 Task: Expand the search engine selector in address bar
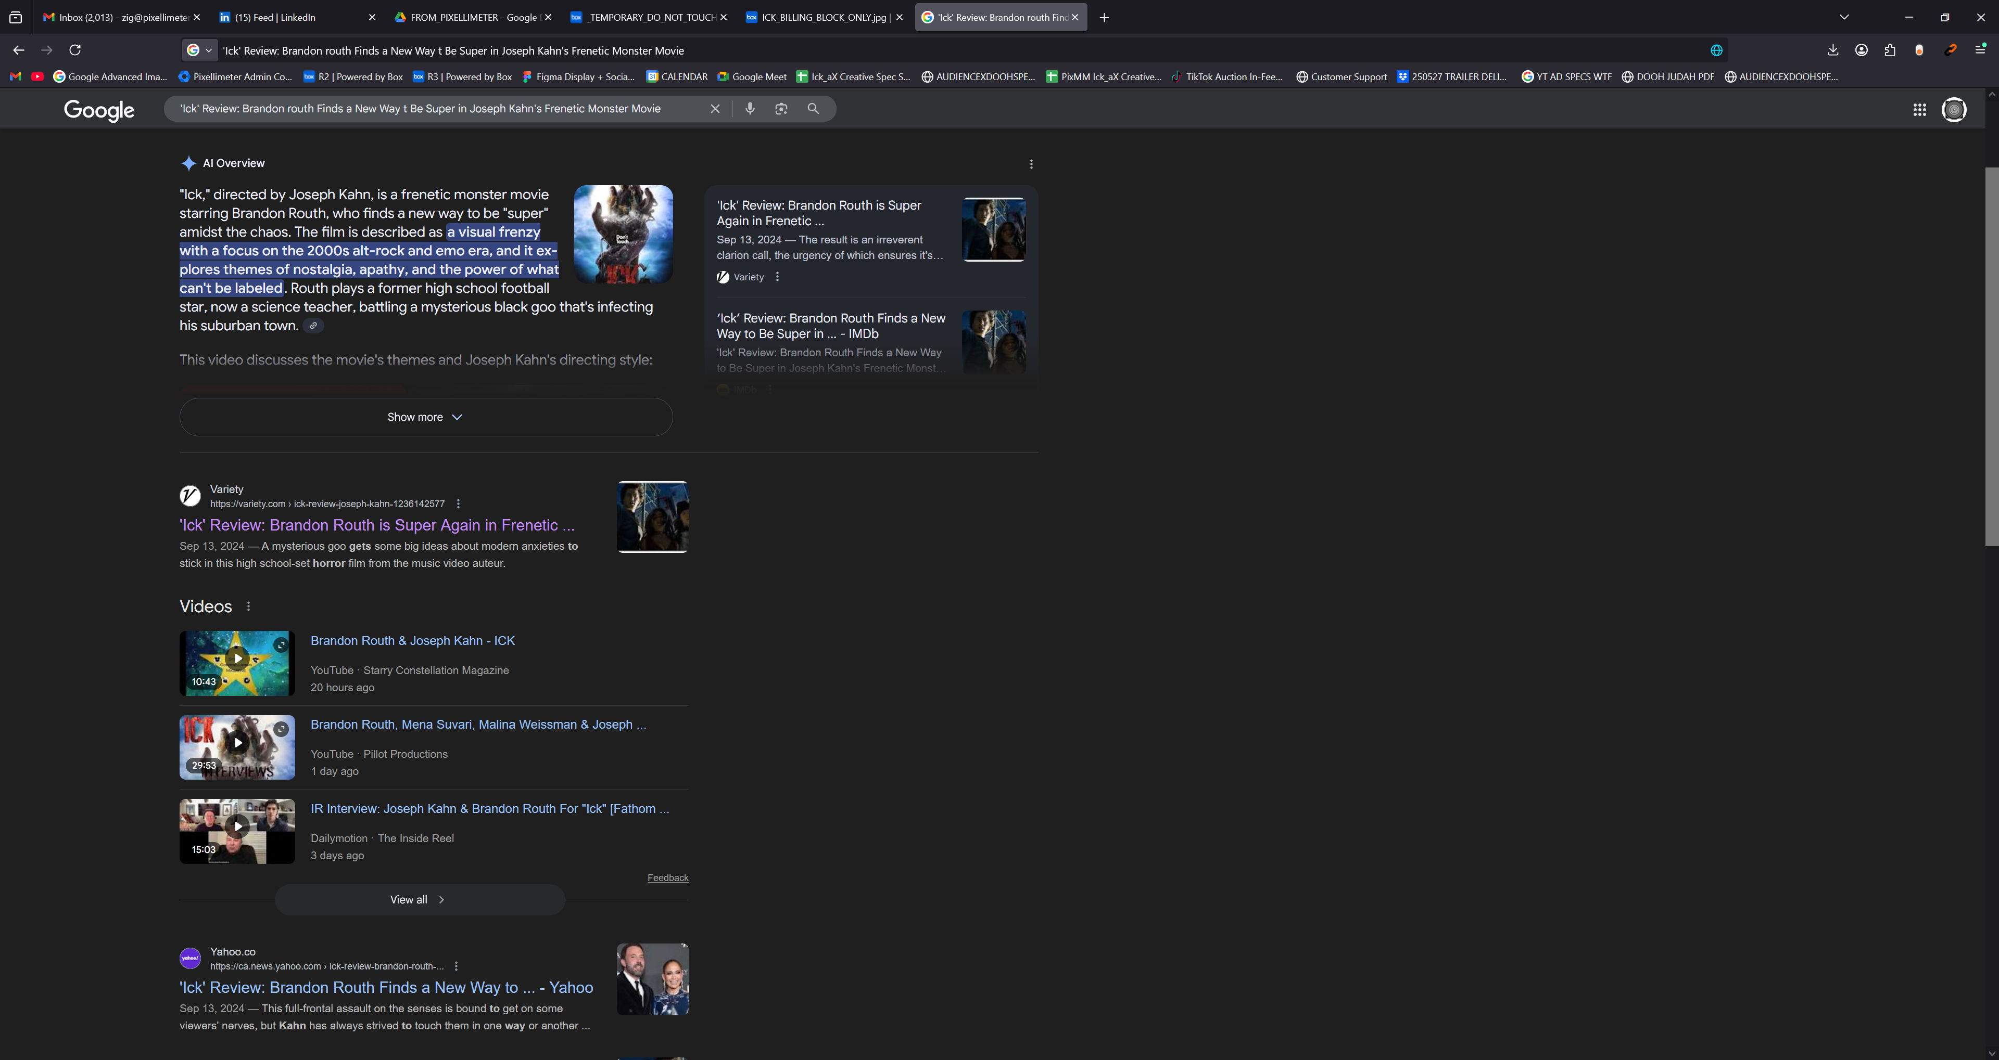click(200, 50)
